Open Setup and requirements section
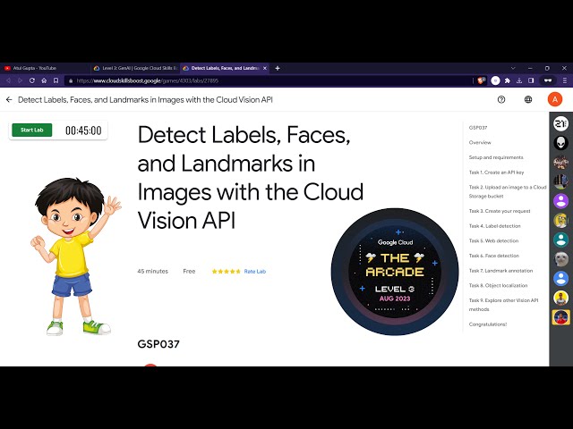Image resolution: width=573 pixels, height=429 pixels. click(496, 157)
